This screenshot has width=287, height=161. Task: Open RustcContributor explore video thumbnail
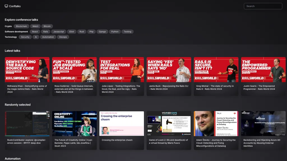pyautogui.click(x=27, y=124)
